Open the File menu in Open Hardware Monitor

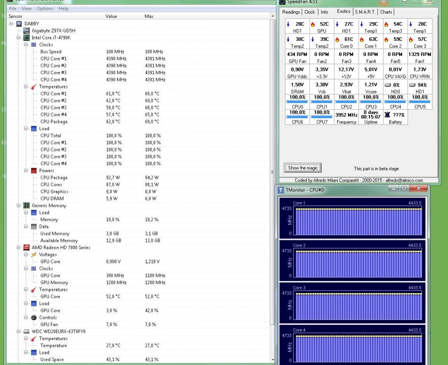click(x=12, y=9)
